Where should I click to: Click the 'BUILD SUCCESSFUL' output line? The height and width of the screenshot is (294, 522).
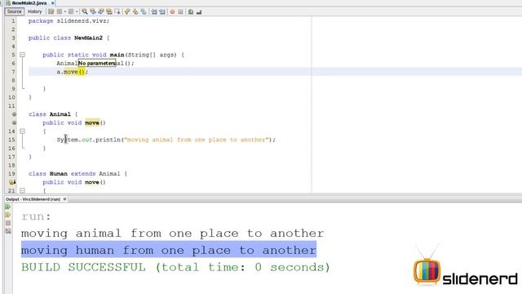175,267
